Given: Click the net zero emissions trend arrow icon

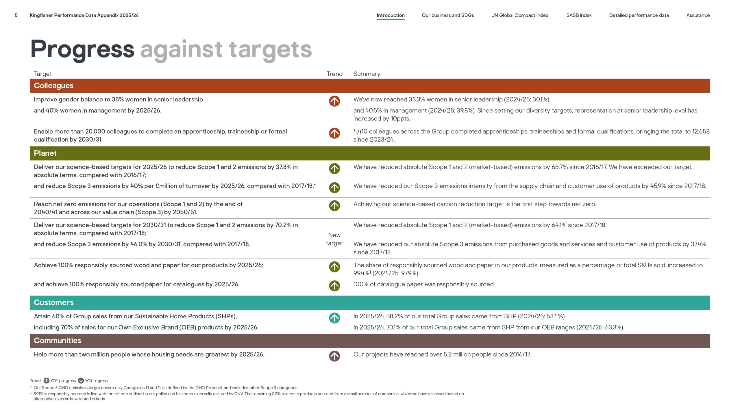Looking at the screenshot, I should click(334, 206).
